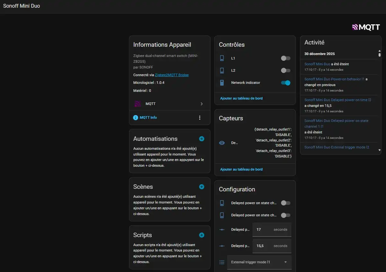The height and width of the screenshot is (272, 386).
Task: Click Ajouter au tableau de bord under Capteurs
Action: pos(241,169)
